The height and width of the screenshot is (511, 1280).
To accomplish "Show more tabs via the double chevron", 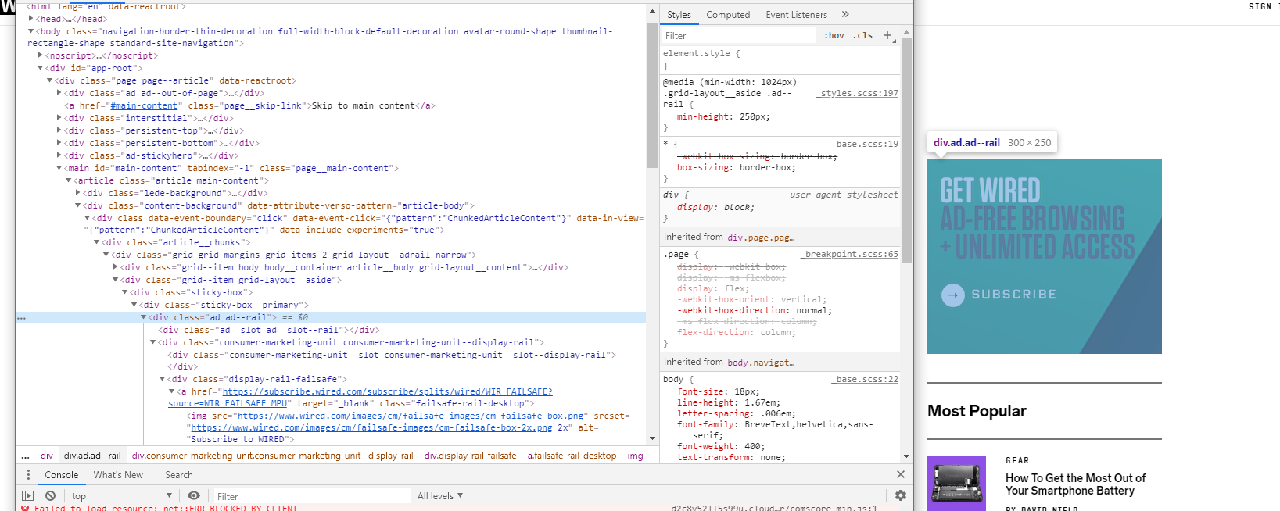I will click(845, 14).
